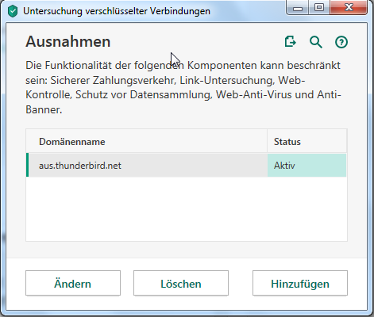Click Löschen to remove the entry
374x317 pixels.
click(181, 283)
